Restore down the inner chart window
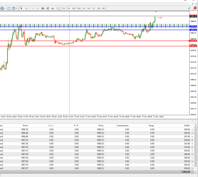The width and height of the screenshot is (198, 177). [x=193, y=4]
